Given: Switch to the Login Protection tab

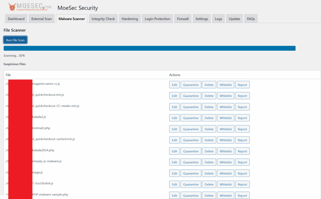Looking at the screenshot, I should tap(157, 18).
